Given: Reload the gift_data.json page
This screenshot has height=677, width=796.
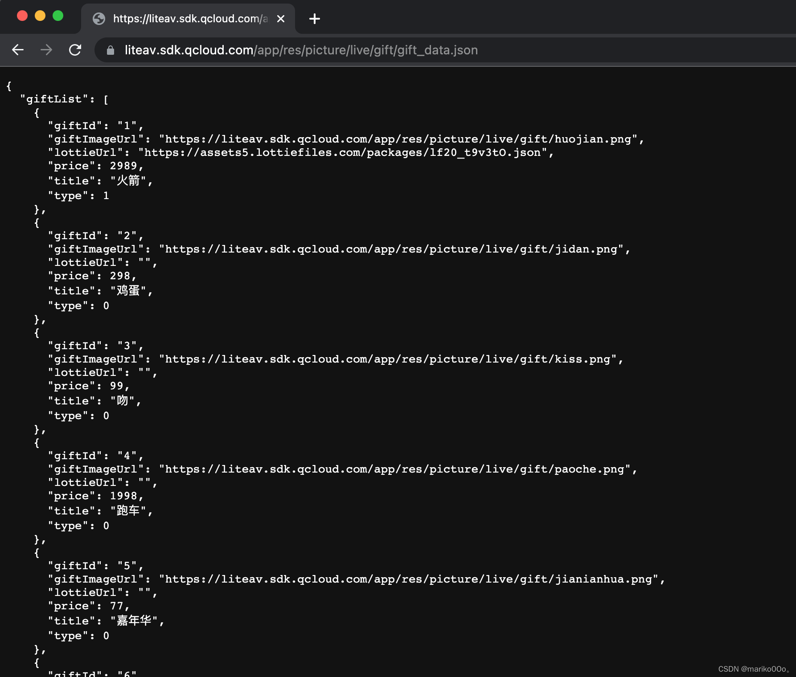Looking at the screenshot, I should [75, 50].
